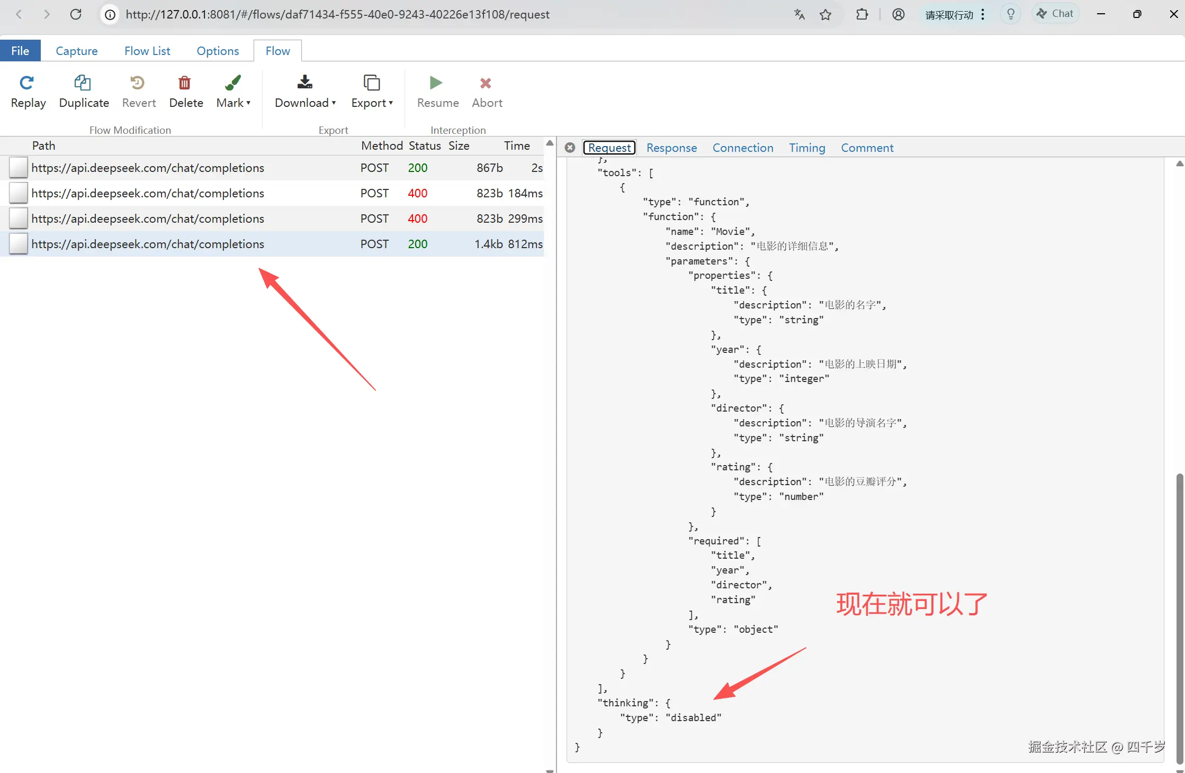Click the translate page icon
This screenshot has width=1185, height=773.
coord(799,14)
